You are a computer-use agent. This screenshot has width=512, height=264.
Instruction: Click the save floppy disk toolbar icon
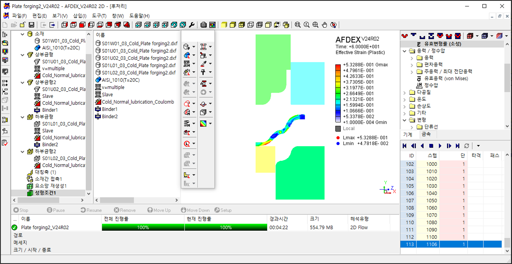[31, 25]
